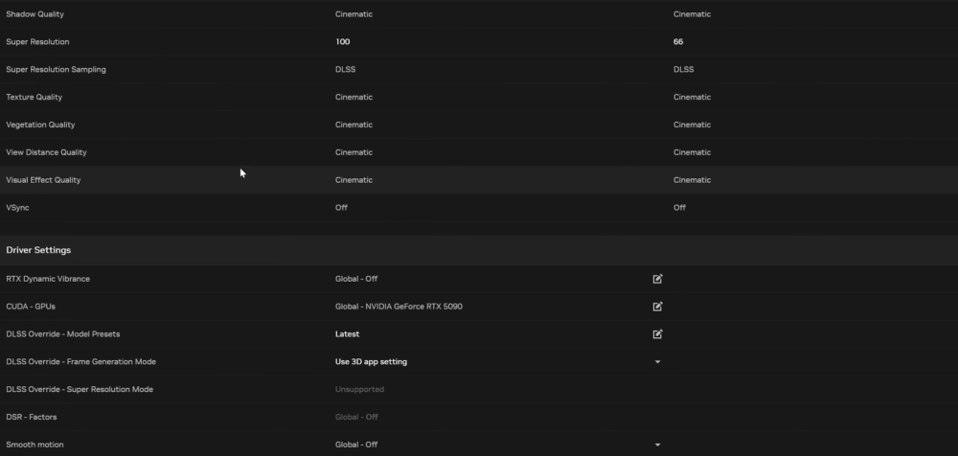Image resolution: width=958 pixels, height=456 pixels.
Task: Click the Super Resolution value 66
Action: pos(678,41)
